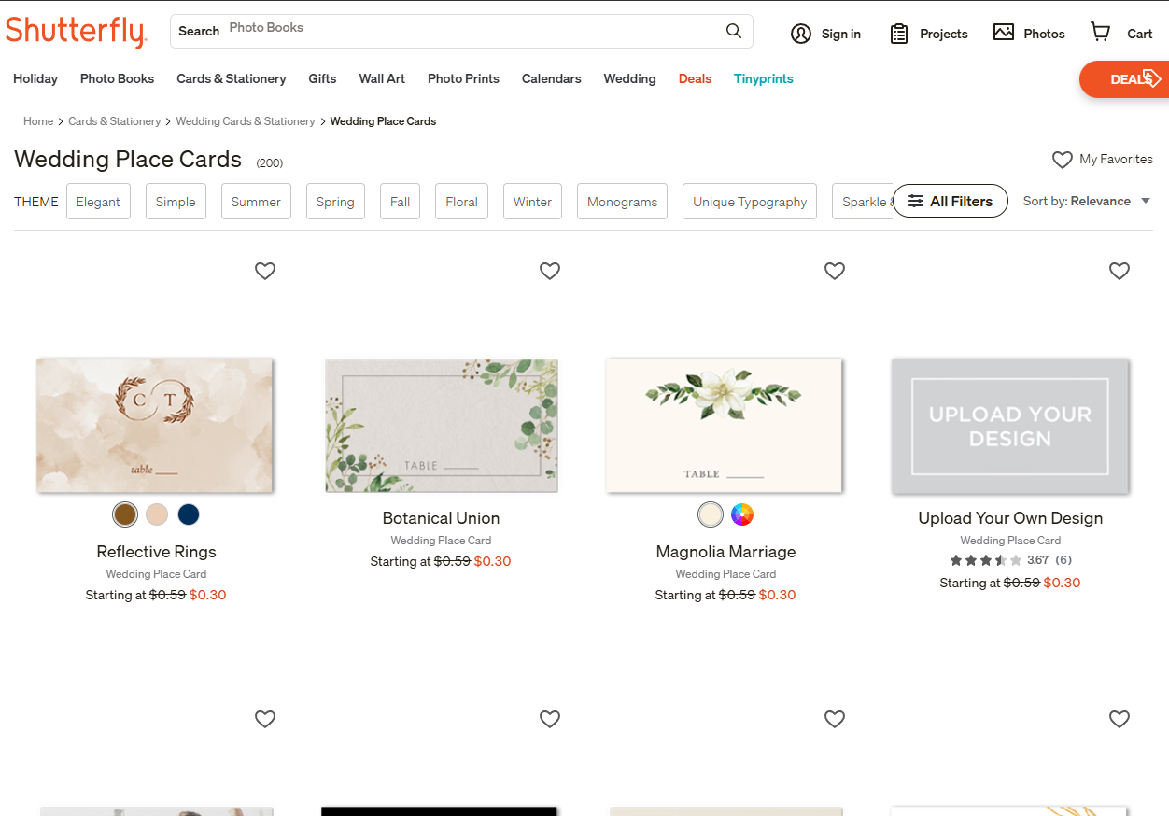Viewport: 1169px width, 816px height.
Task: Click the Sign in profile icon
Action: (x=801, y=34)
